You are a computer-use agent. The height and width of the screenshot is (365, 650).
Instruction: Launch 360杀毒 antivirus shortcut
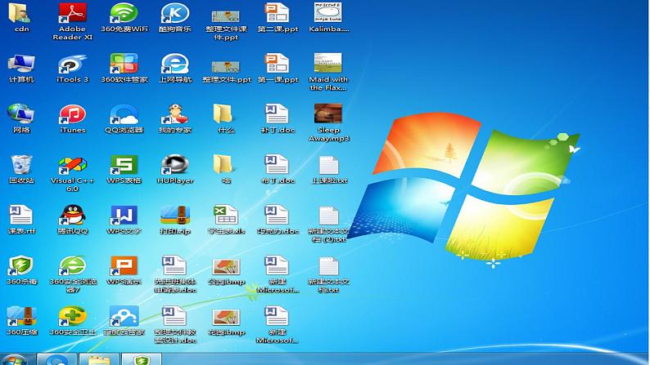click(20, 270)
